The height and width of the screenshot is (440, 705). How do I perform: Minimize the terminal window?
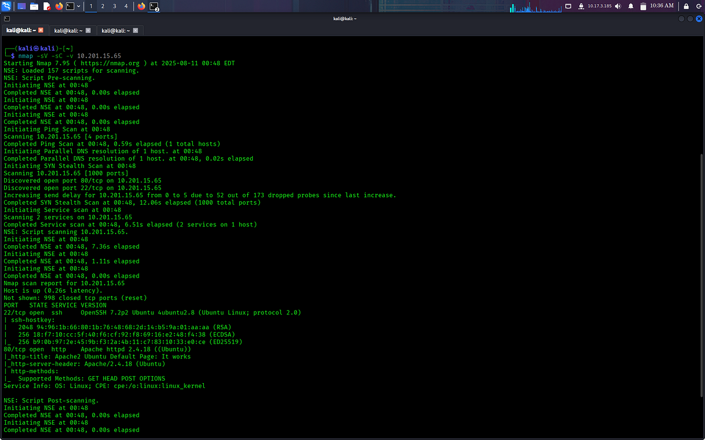click(x=681, y=19)
